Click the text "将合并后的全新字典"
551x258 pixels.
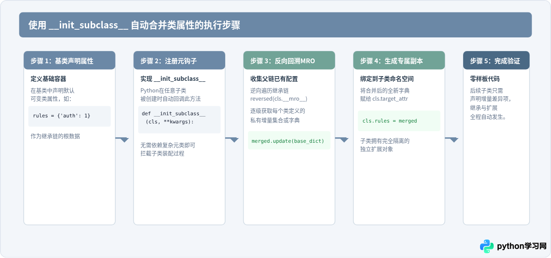click(385, 91)
